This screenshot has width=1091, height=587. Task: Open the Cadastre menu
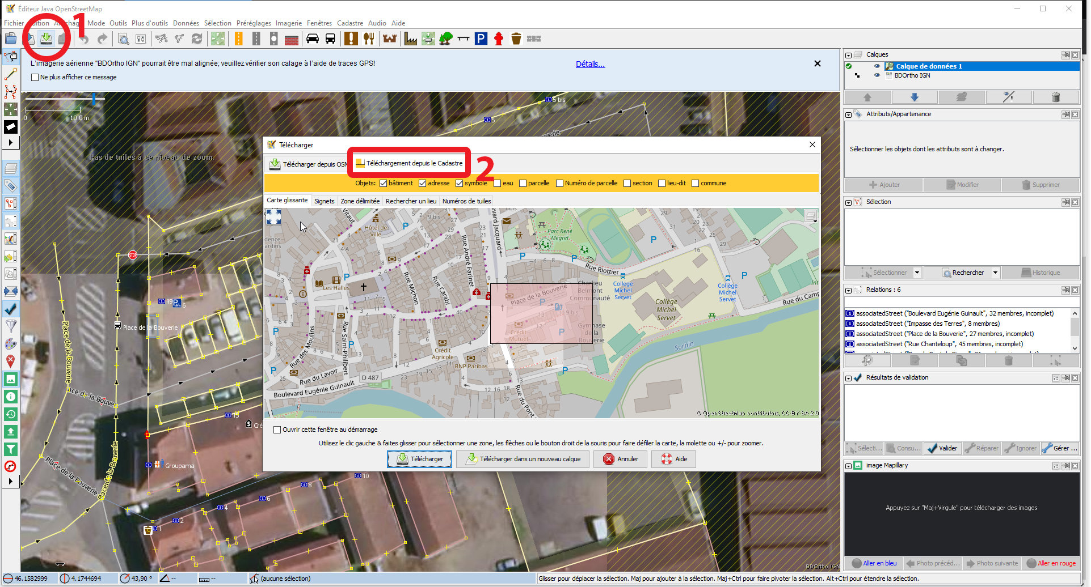349,23
